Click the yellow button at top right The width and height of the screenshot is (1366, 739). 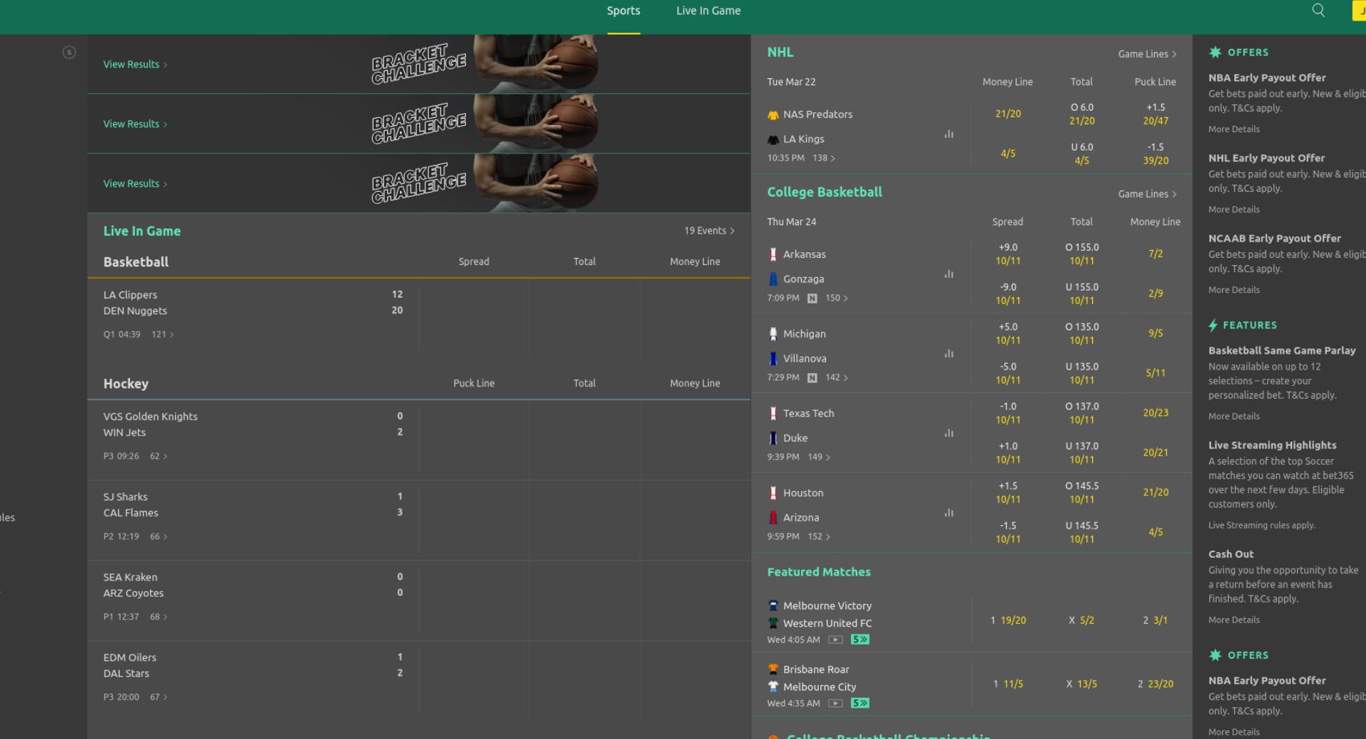click(x=1359, y=11)
